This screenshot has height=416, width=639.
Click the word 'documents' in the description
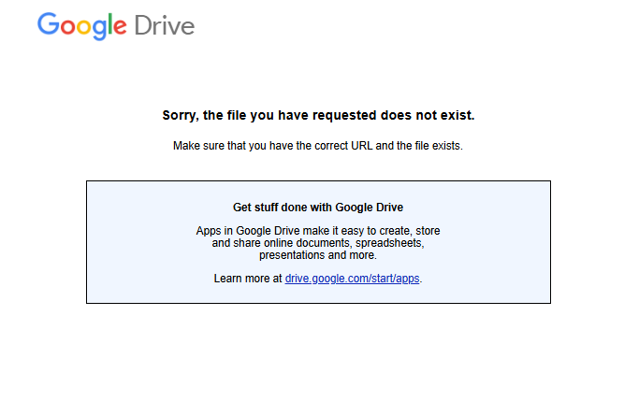pyautogui.click(x=318, y=243)
